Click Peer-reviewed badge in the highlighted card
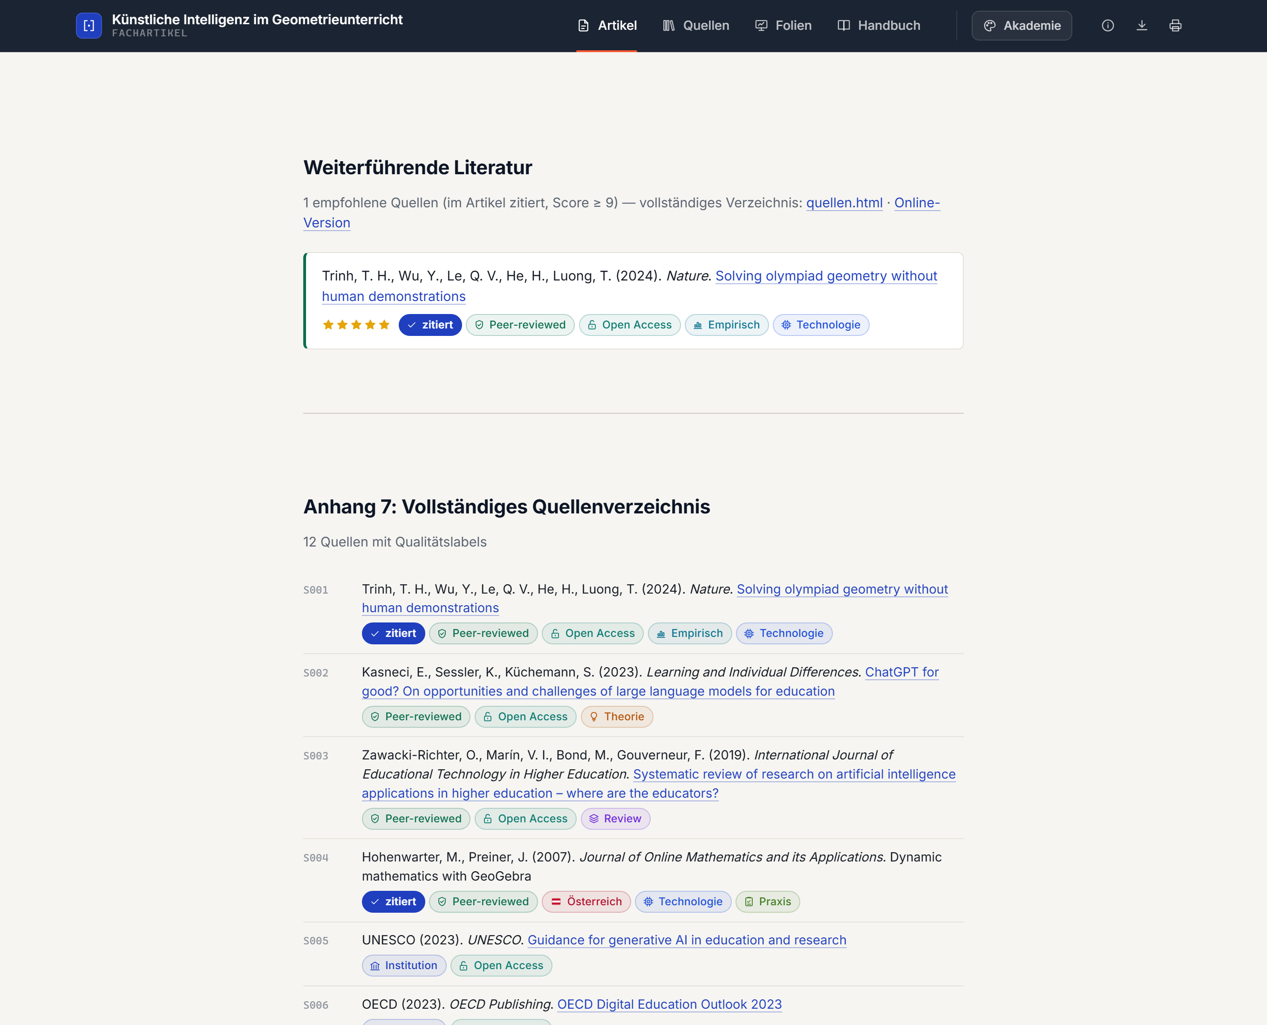Viewport: 1267px width, 1025px height. pos(519,325)
